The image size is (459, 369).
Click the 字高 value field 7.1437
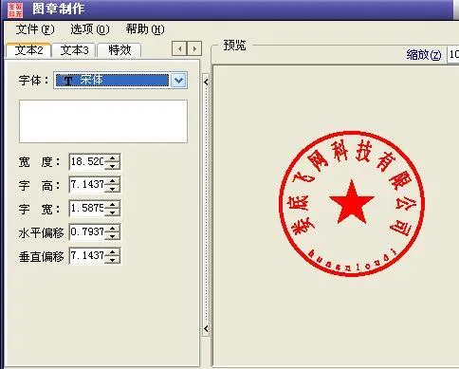coord(87,185)
